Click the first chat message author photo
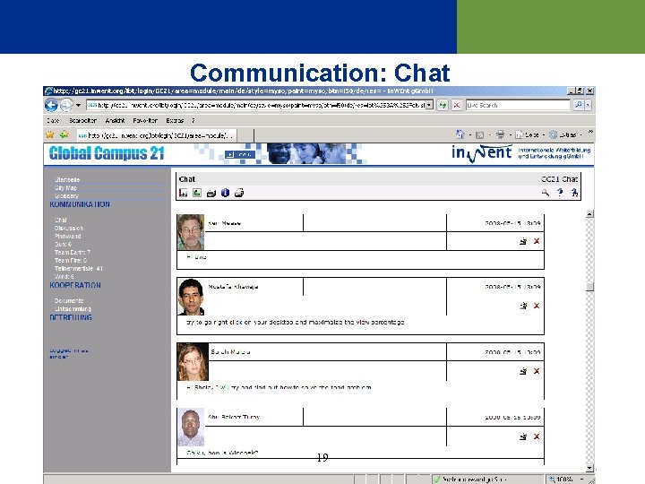Screen dimensions: 645x484 (x=191, y=232)
